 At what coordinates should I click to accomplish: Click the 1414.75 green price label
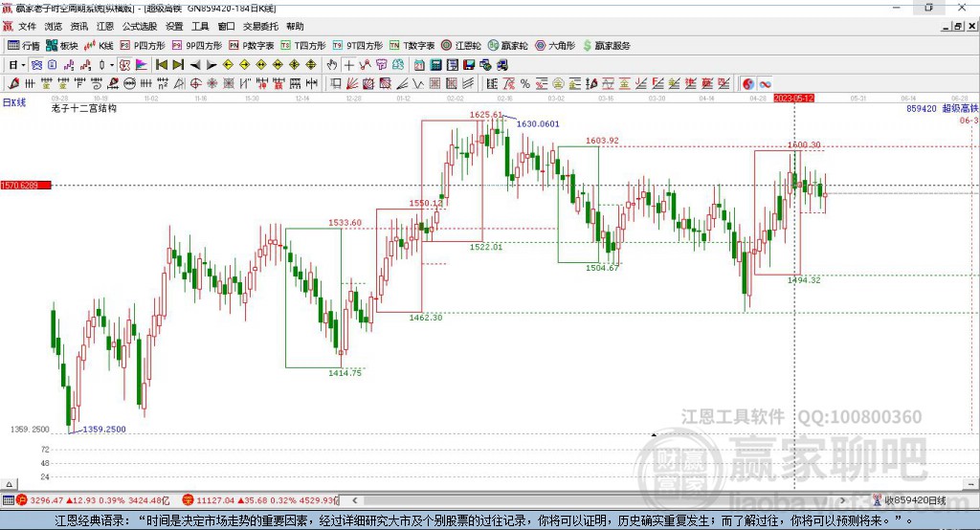coord(345,373)
